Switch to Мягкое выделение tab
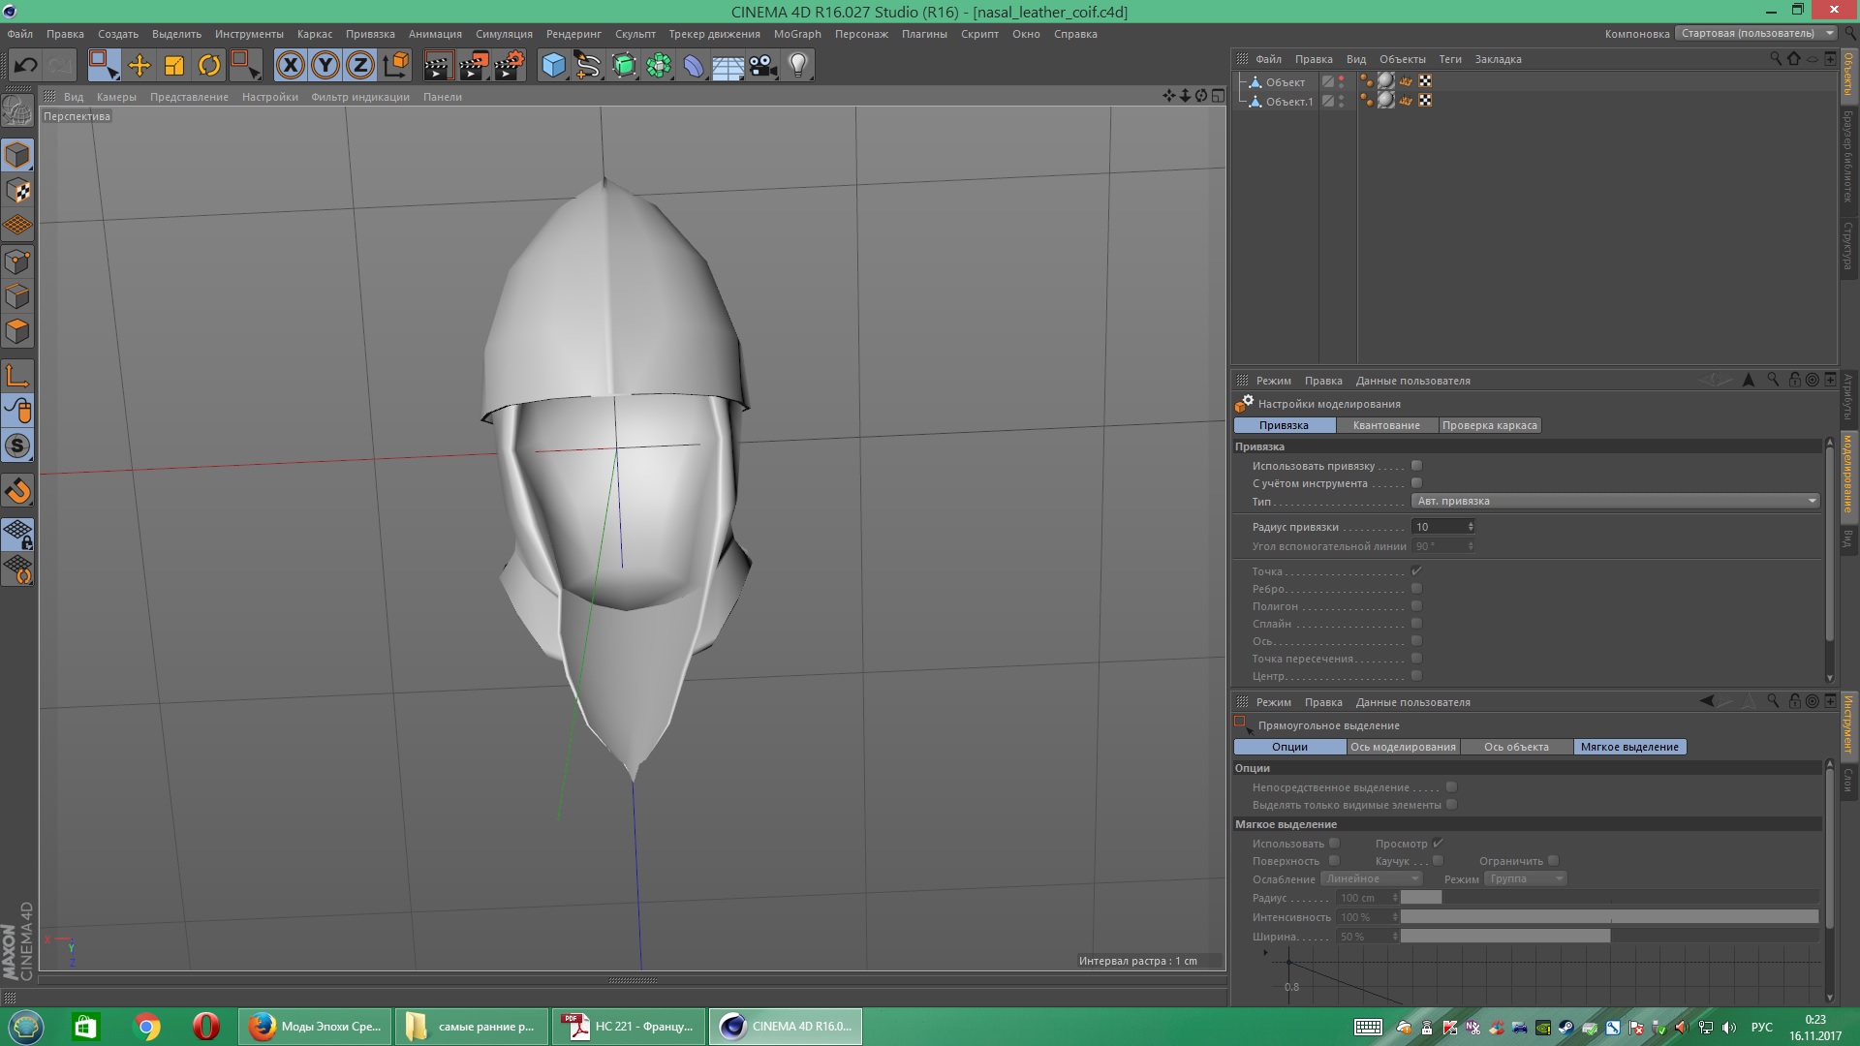The width and height of the screenshot is (1860, 1046). [x=1629, y=747]
